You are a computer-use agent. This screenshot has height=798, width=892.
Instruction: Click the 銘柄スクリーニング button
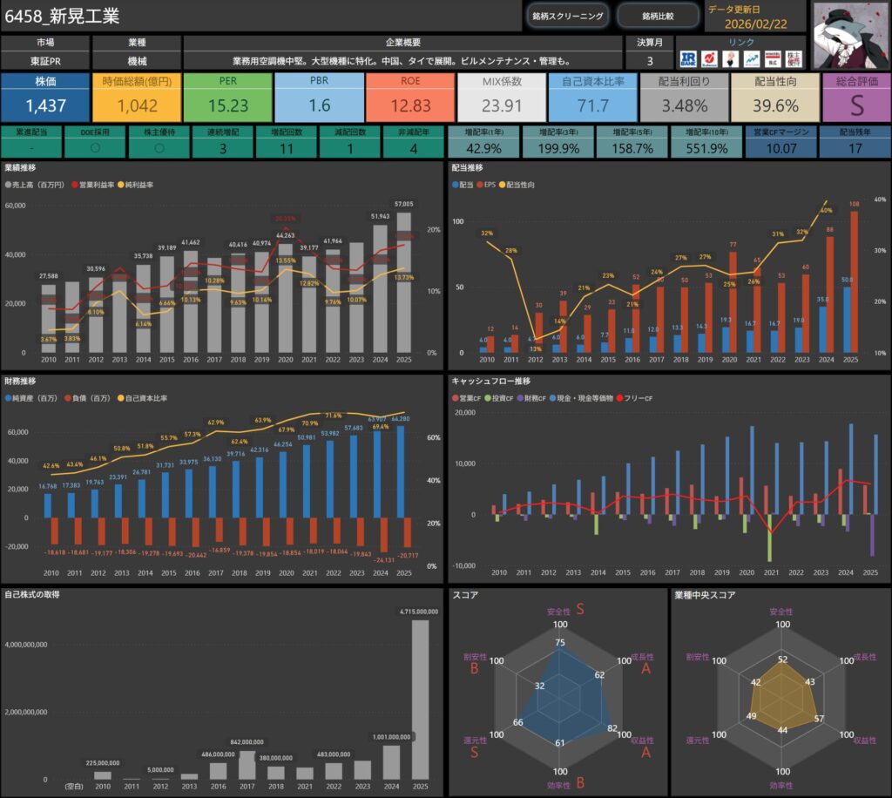[567, 16]
